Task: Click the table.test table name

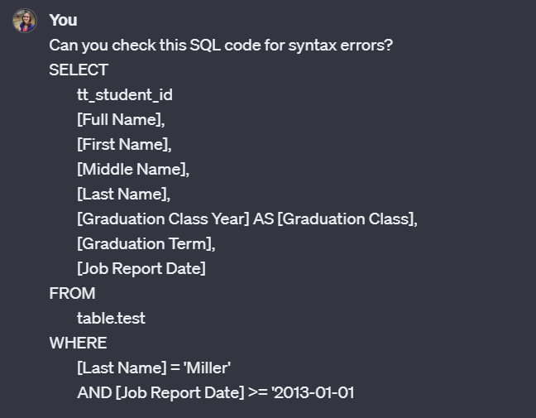Action: [x=111, y=319]
